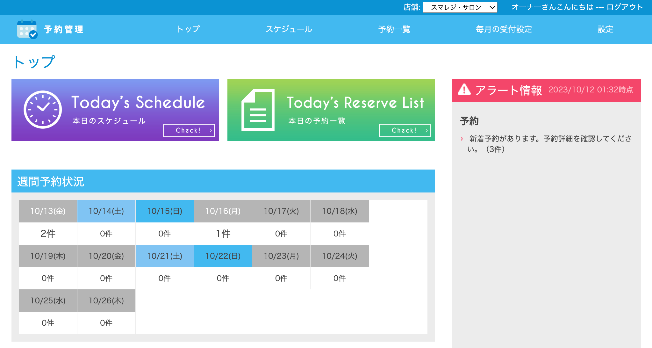This screenshot has width=652, height=348.
Task: Go to the トップ menu item
Action: coord(188,29)
